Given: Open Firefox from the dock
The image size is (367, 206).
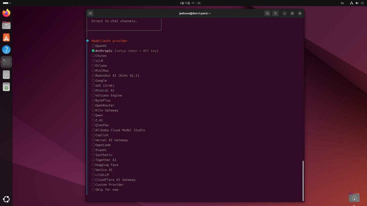Looking at the screenshot, I should (6, 13).
